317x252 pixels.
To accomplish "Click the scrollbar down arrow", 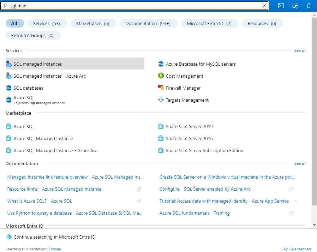I will coord(314,225).
